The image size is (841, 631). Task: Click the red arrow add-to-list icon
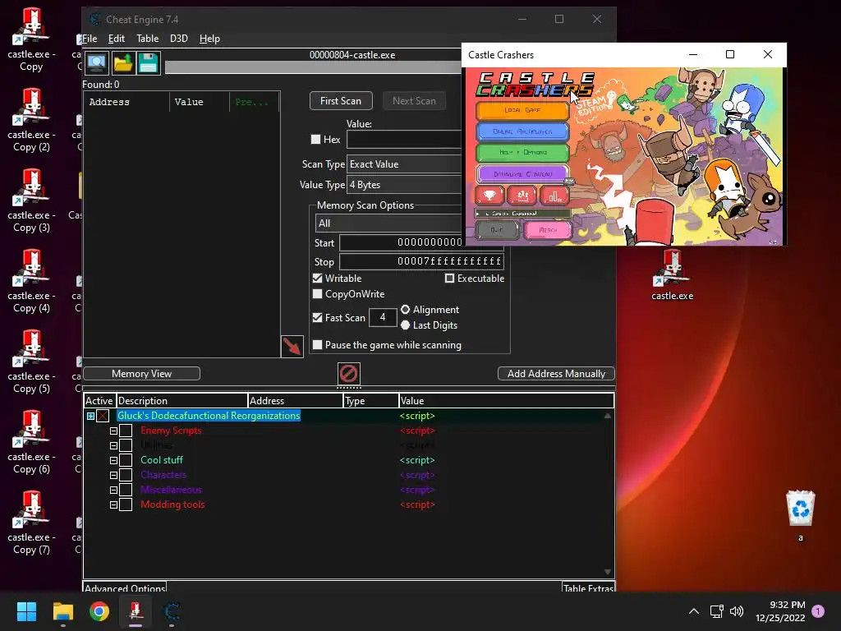point(292,347)
